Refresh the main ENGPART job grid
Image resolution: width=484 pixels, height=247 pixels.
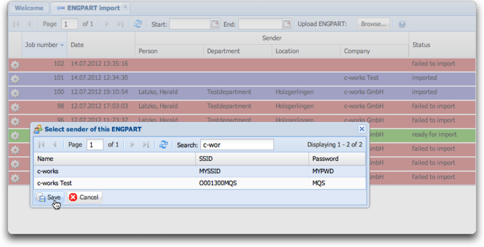tap(138, 24)
